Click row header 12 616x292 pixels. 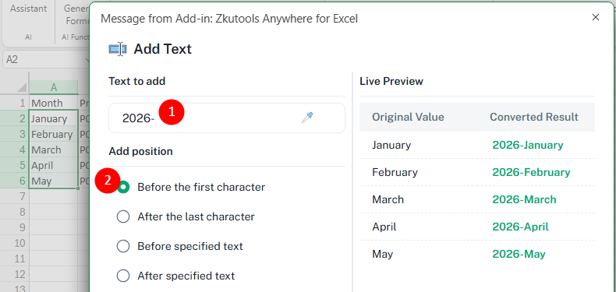click(15, 274)
